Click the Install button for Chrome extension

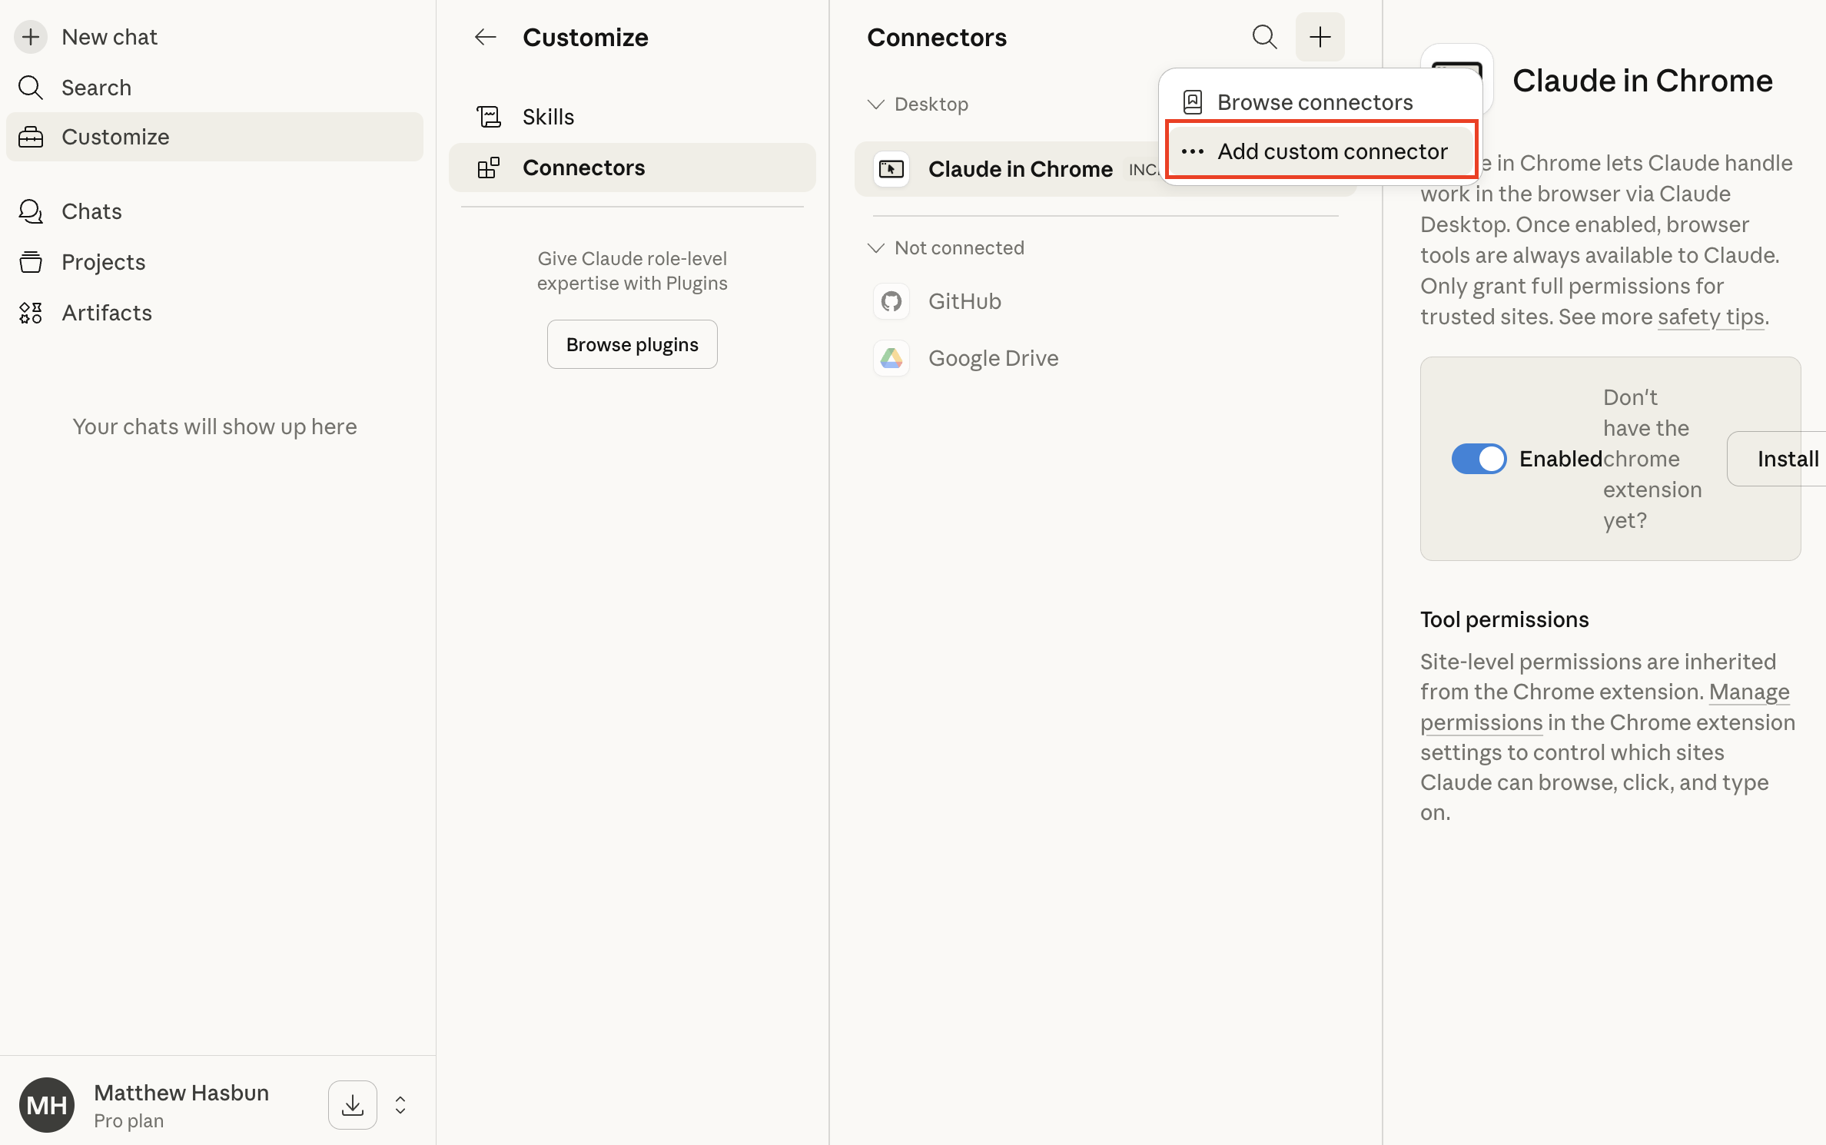(1787, 459)
